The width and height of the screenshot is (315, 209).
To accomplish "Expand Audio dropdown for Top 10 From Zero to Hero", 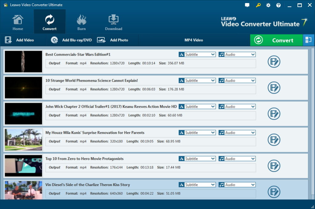I will click(237, 159).
